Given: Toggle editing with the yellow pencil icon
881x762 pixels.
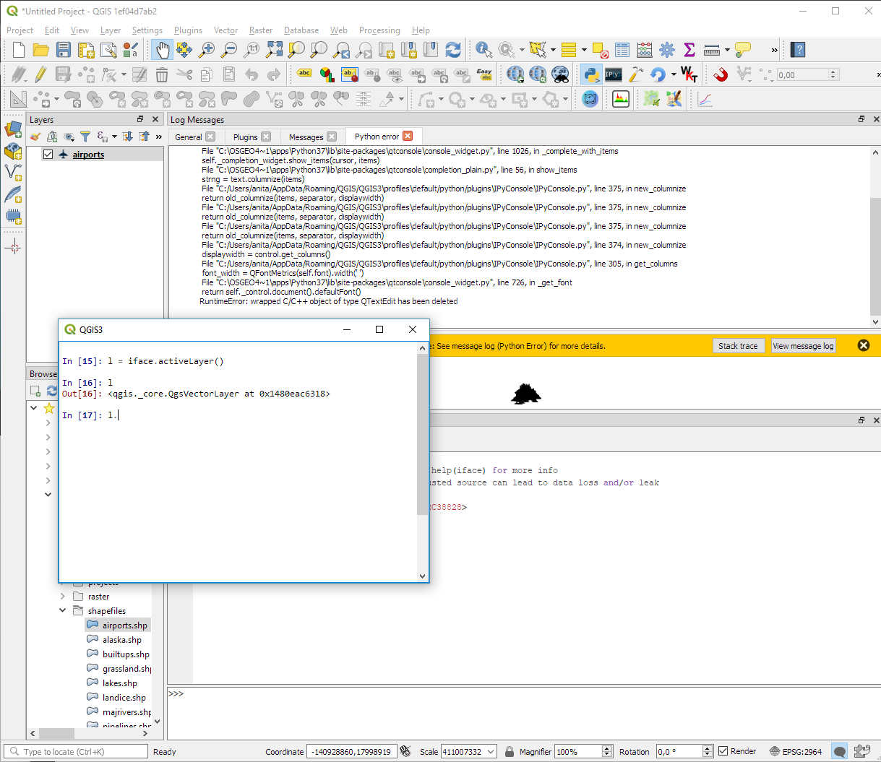Looking at the screenshot, I should pyautogui.click(x=41, y=74).
